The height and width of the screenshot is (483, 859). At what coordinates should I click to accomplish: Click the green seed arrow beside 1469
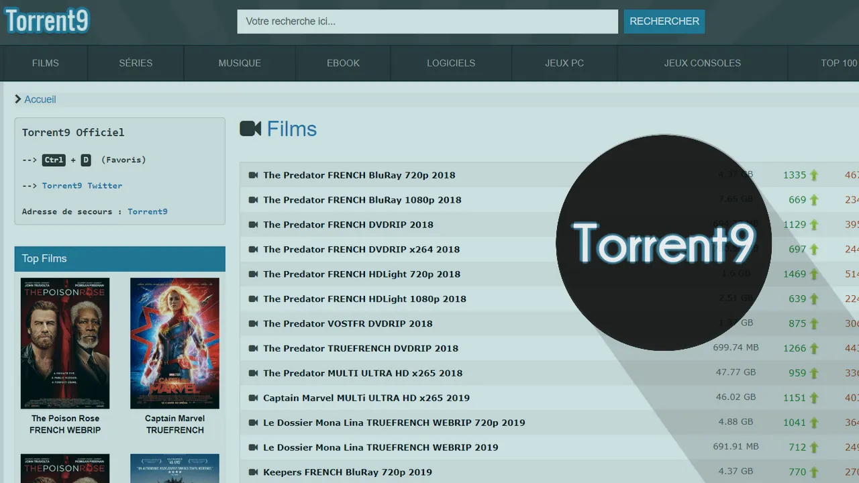[x=815, y=274]
